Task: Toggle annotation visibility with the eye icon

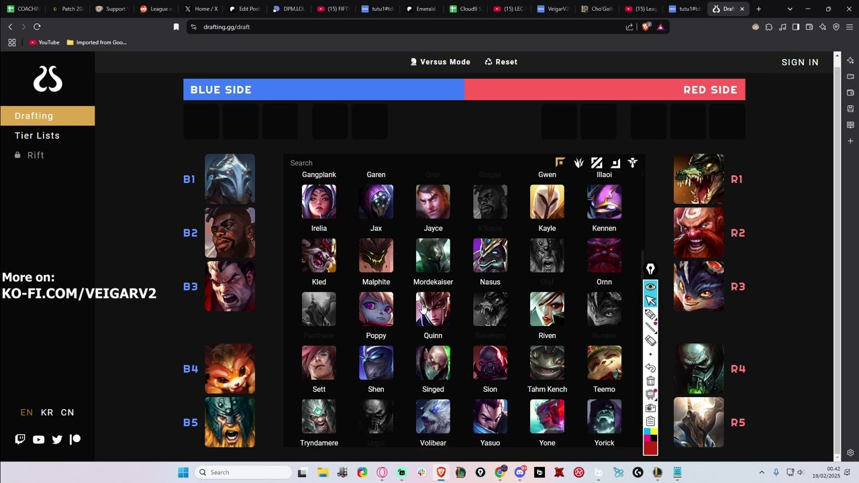Action: pyautogui.click(x=650, y=287)
